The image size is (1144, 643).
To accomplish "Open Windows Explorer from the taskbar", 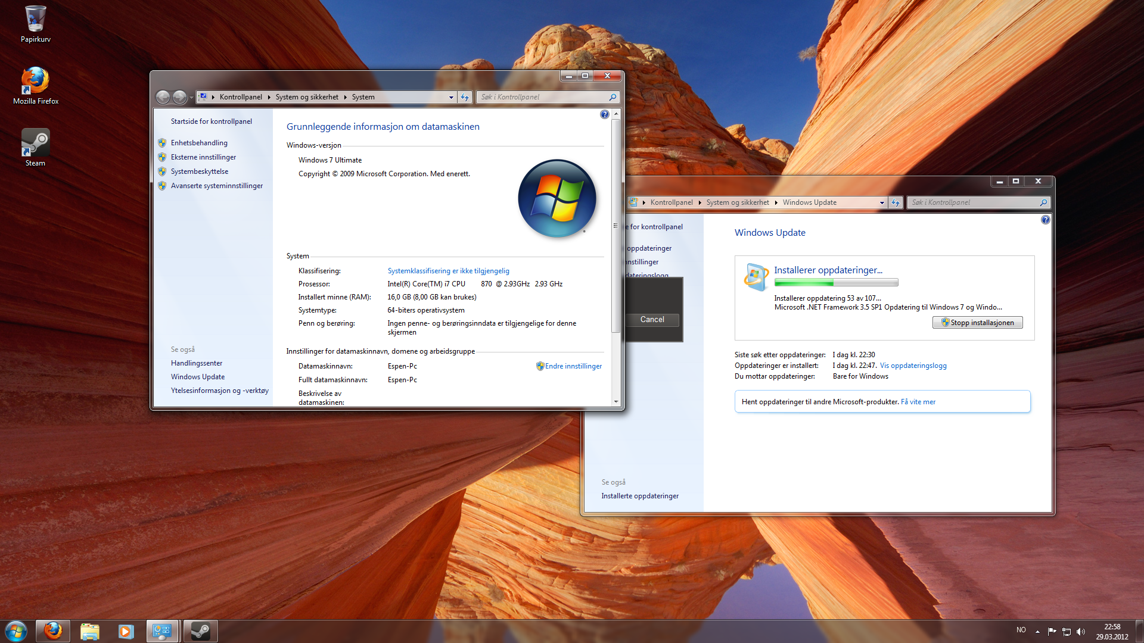I will tap(89, 631).
